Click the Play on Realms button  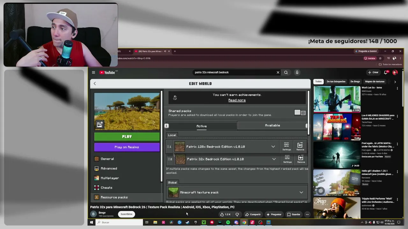tap(127, 147)
